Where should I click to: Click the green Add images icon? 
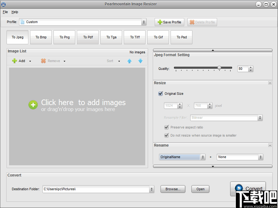pos(14,60)
